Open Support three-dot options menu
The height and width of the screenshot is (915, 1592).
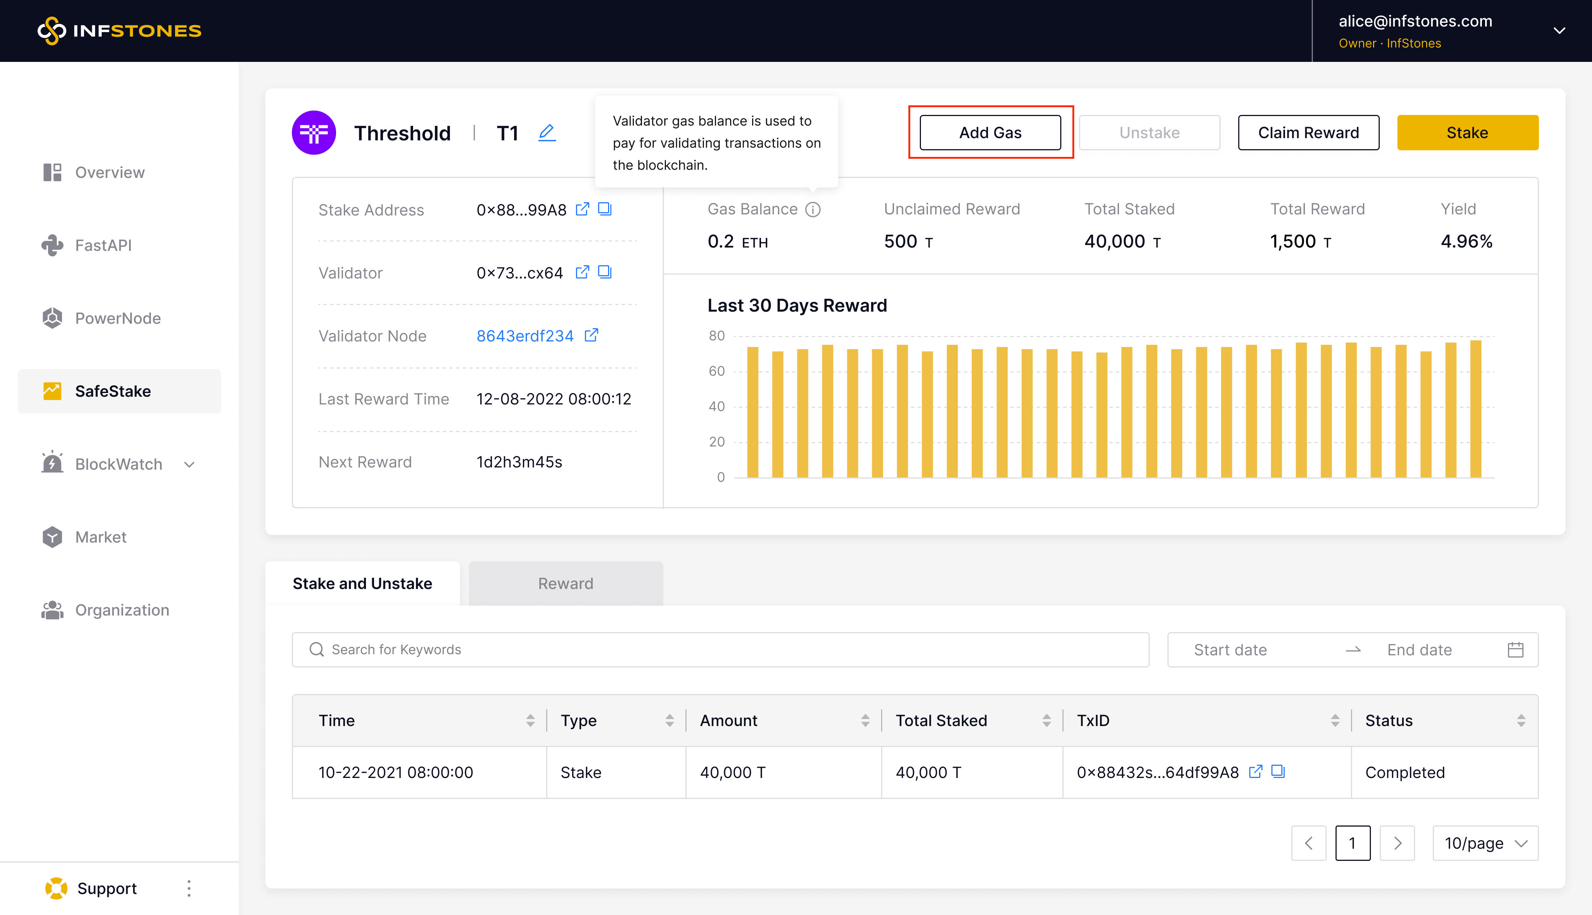click(189, 888)
